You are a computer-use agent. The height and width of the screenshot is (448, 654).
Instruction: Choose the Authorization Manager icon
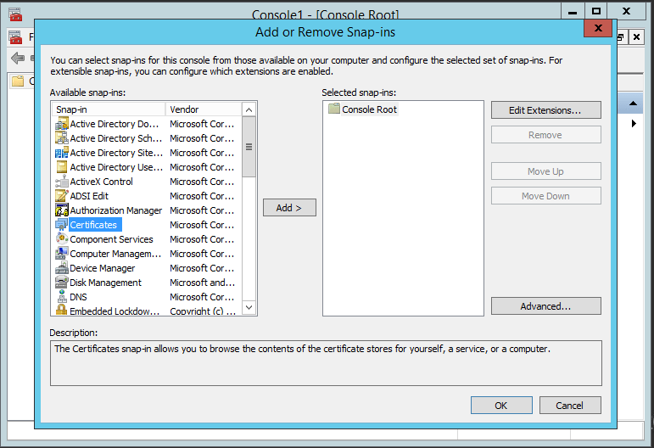[x=61, y=210]
